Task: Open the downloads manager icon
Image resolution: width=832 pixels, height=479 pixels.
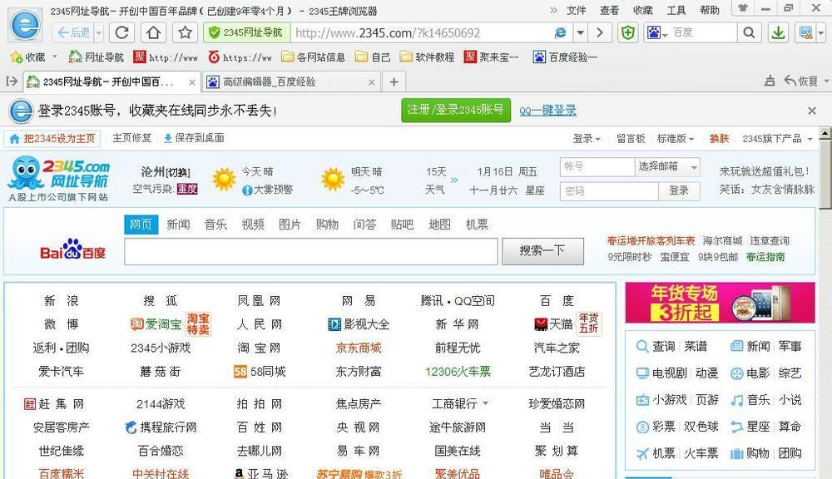Action: [x=779, y=33]
